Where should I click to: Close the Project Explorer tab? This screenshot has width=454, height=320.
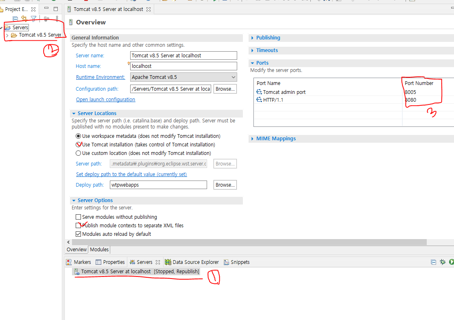click(33, 9)
